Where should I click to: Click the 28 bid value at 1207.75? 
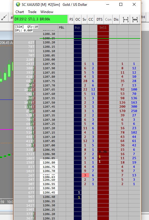pos(85,81)
